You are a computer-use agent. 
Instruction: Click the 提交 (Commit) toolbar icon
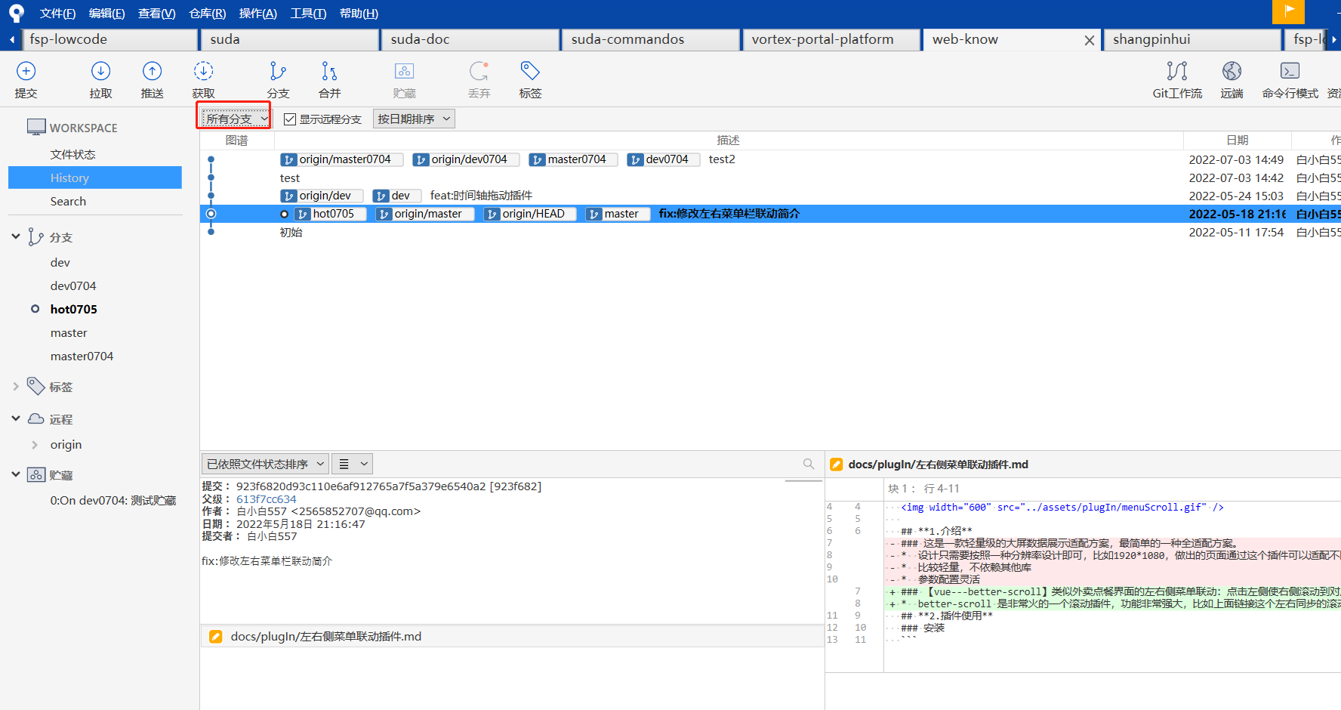(x=26, y=71)
